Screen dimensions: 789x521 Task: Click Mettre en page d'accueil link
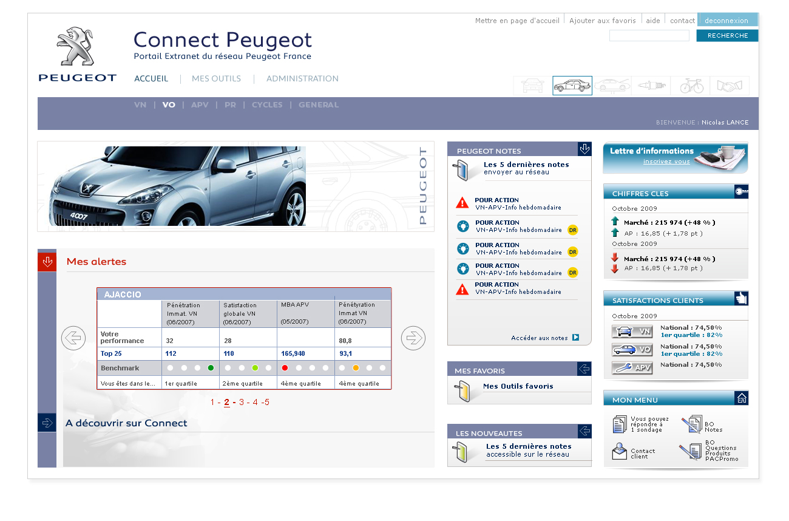pos(517,21)
